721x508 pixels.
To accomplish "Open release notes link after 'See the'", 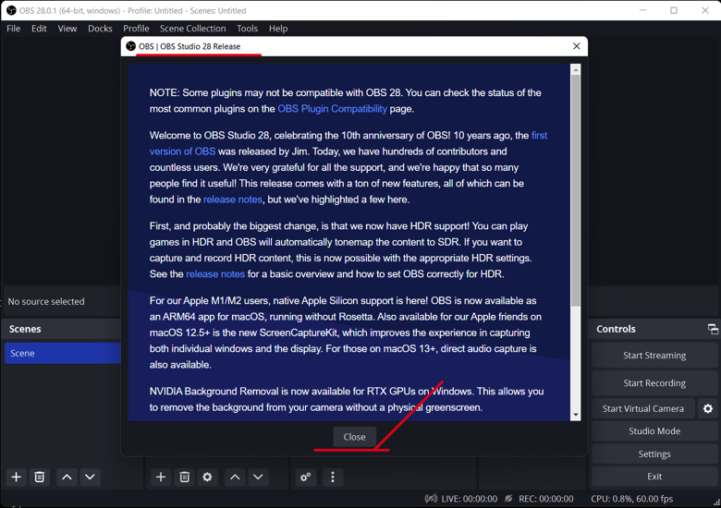I will click(x=215, y=274).
